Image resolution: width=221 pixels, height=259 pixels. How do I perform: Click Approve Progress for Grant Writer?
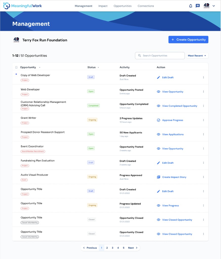(170, 120)
